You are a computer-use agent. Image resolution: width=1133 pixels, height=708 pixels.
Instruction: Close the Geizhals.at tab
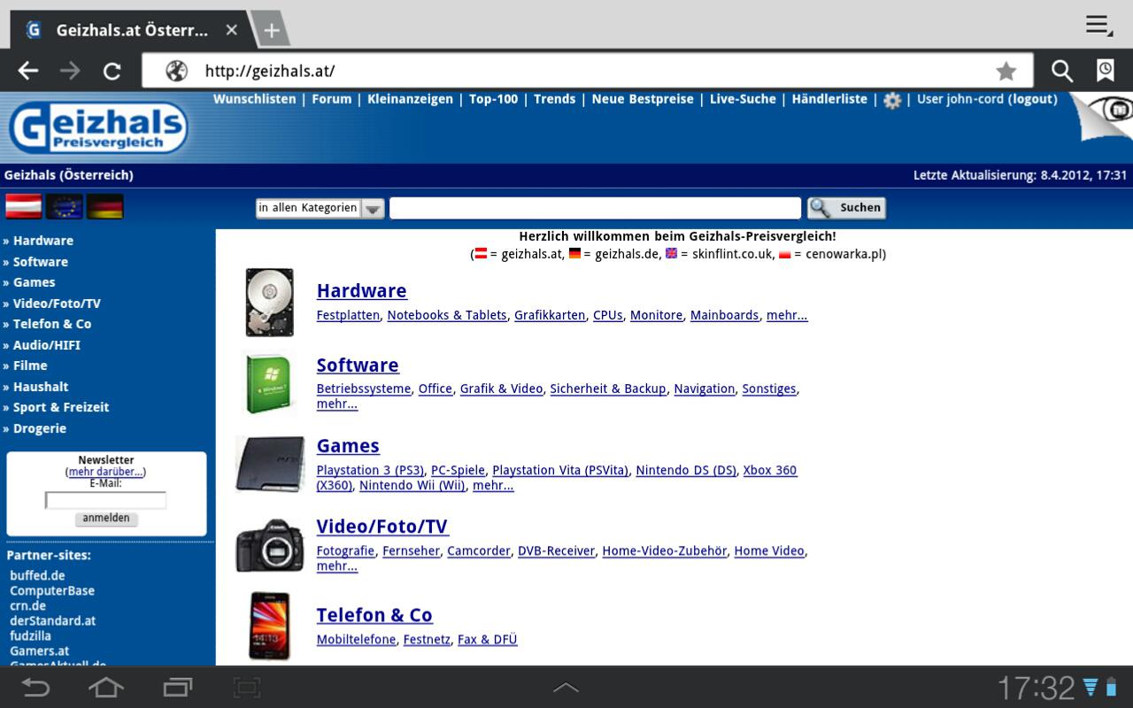coord(231,30)
